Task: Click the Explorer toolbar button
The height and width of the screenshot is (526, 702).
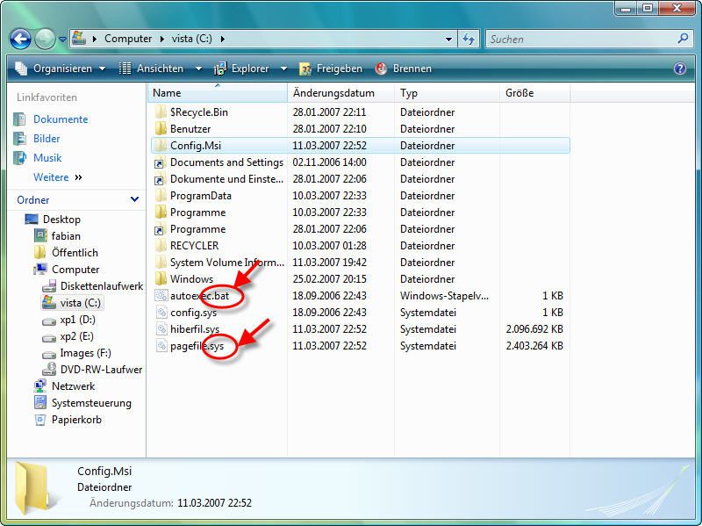Action: point(242,68)
